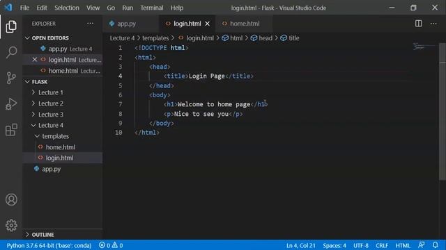Click the 'Login Page' title text
This screenshot has width=446, height=250.
(207, 76)
